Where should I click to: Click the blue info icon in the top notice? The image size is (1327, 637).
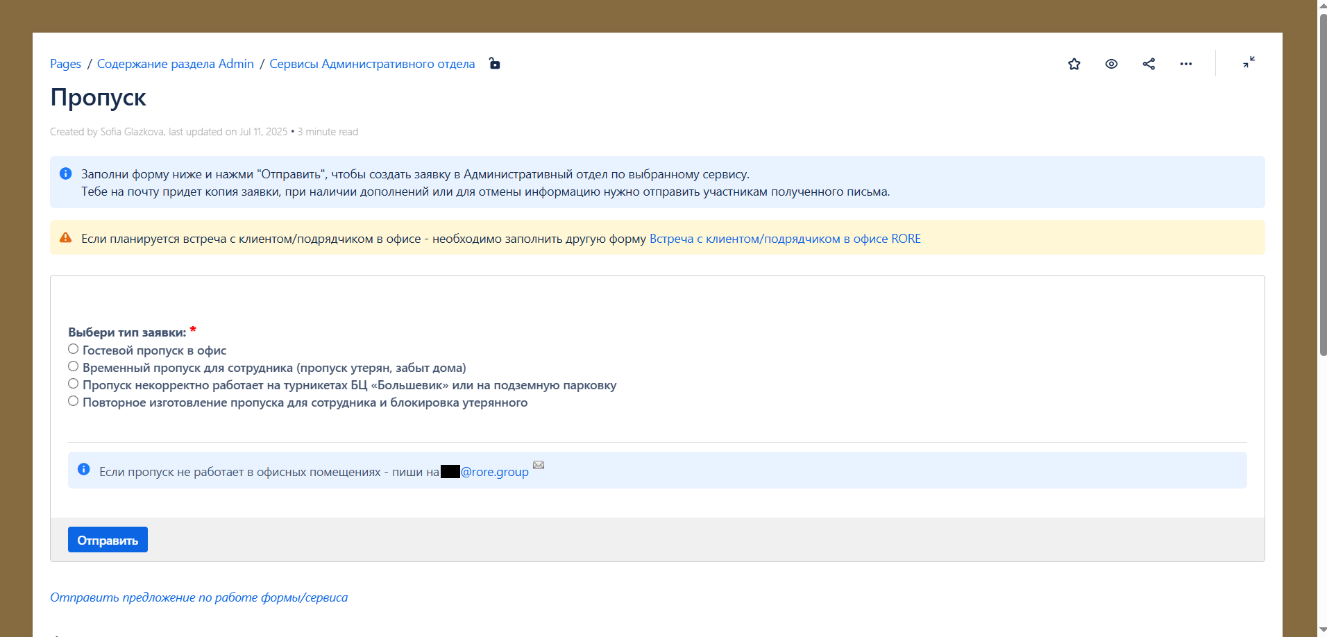click(66, 173)
